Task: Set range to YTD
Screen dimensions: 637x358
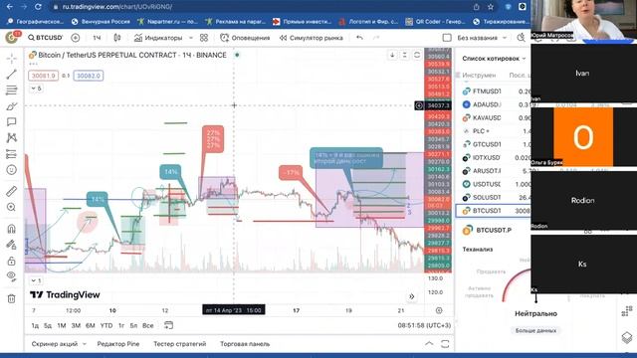Action: click(x=106, y=325)
